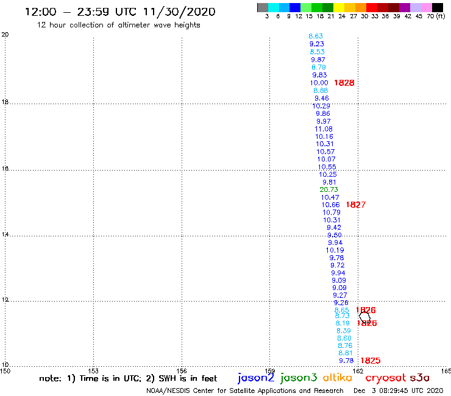The image size is (451, 396).
Task: Select the s3a satellite legend label
Action: (420, 378)
